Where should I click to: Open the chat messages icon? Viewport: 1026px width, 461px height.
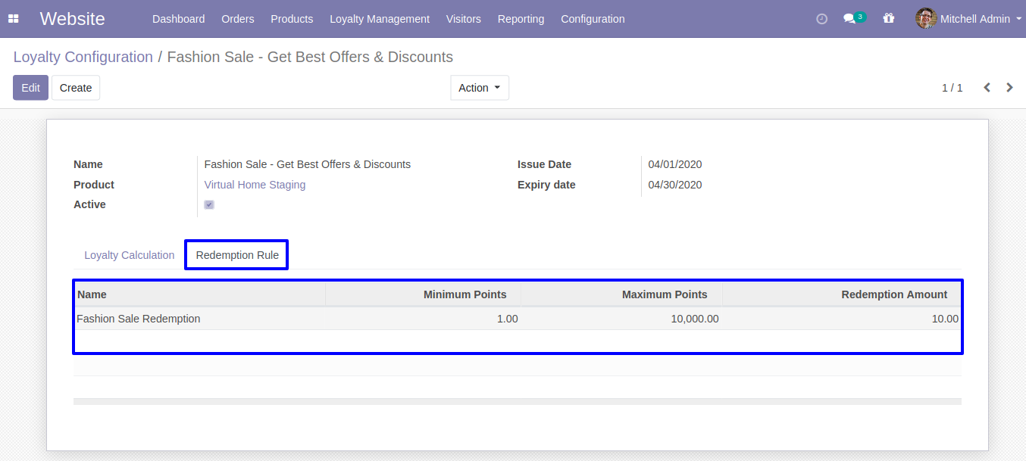click(850, 19)
